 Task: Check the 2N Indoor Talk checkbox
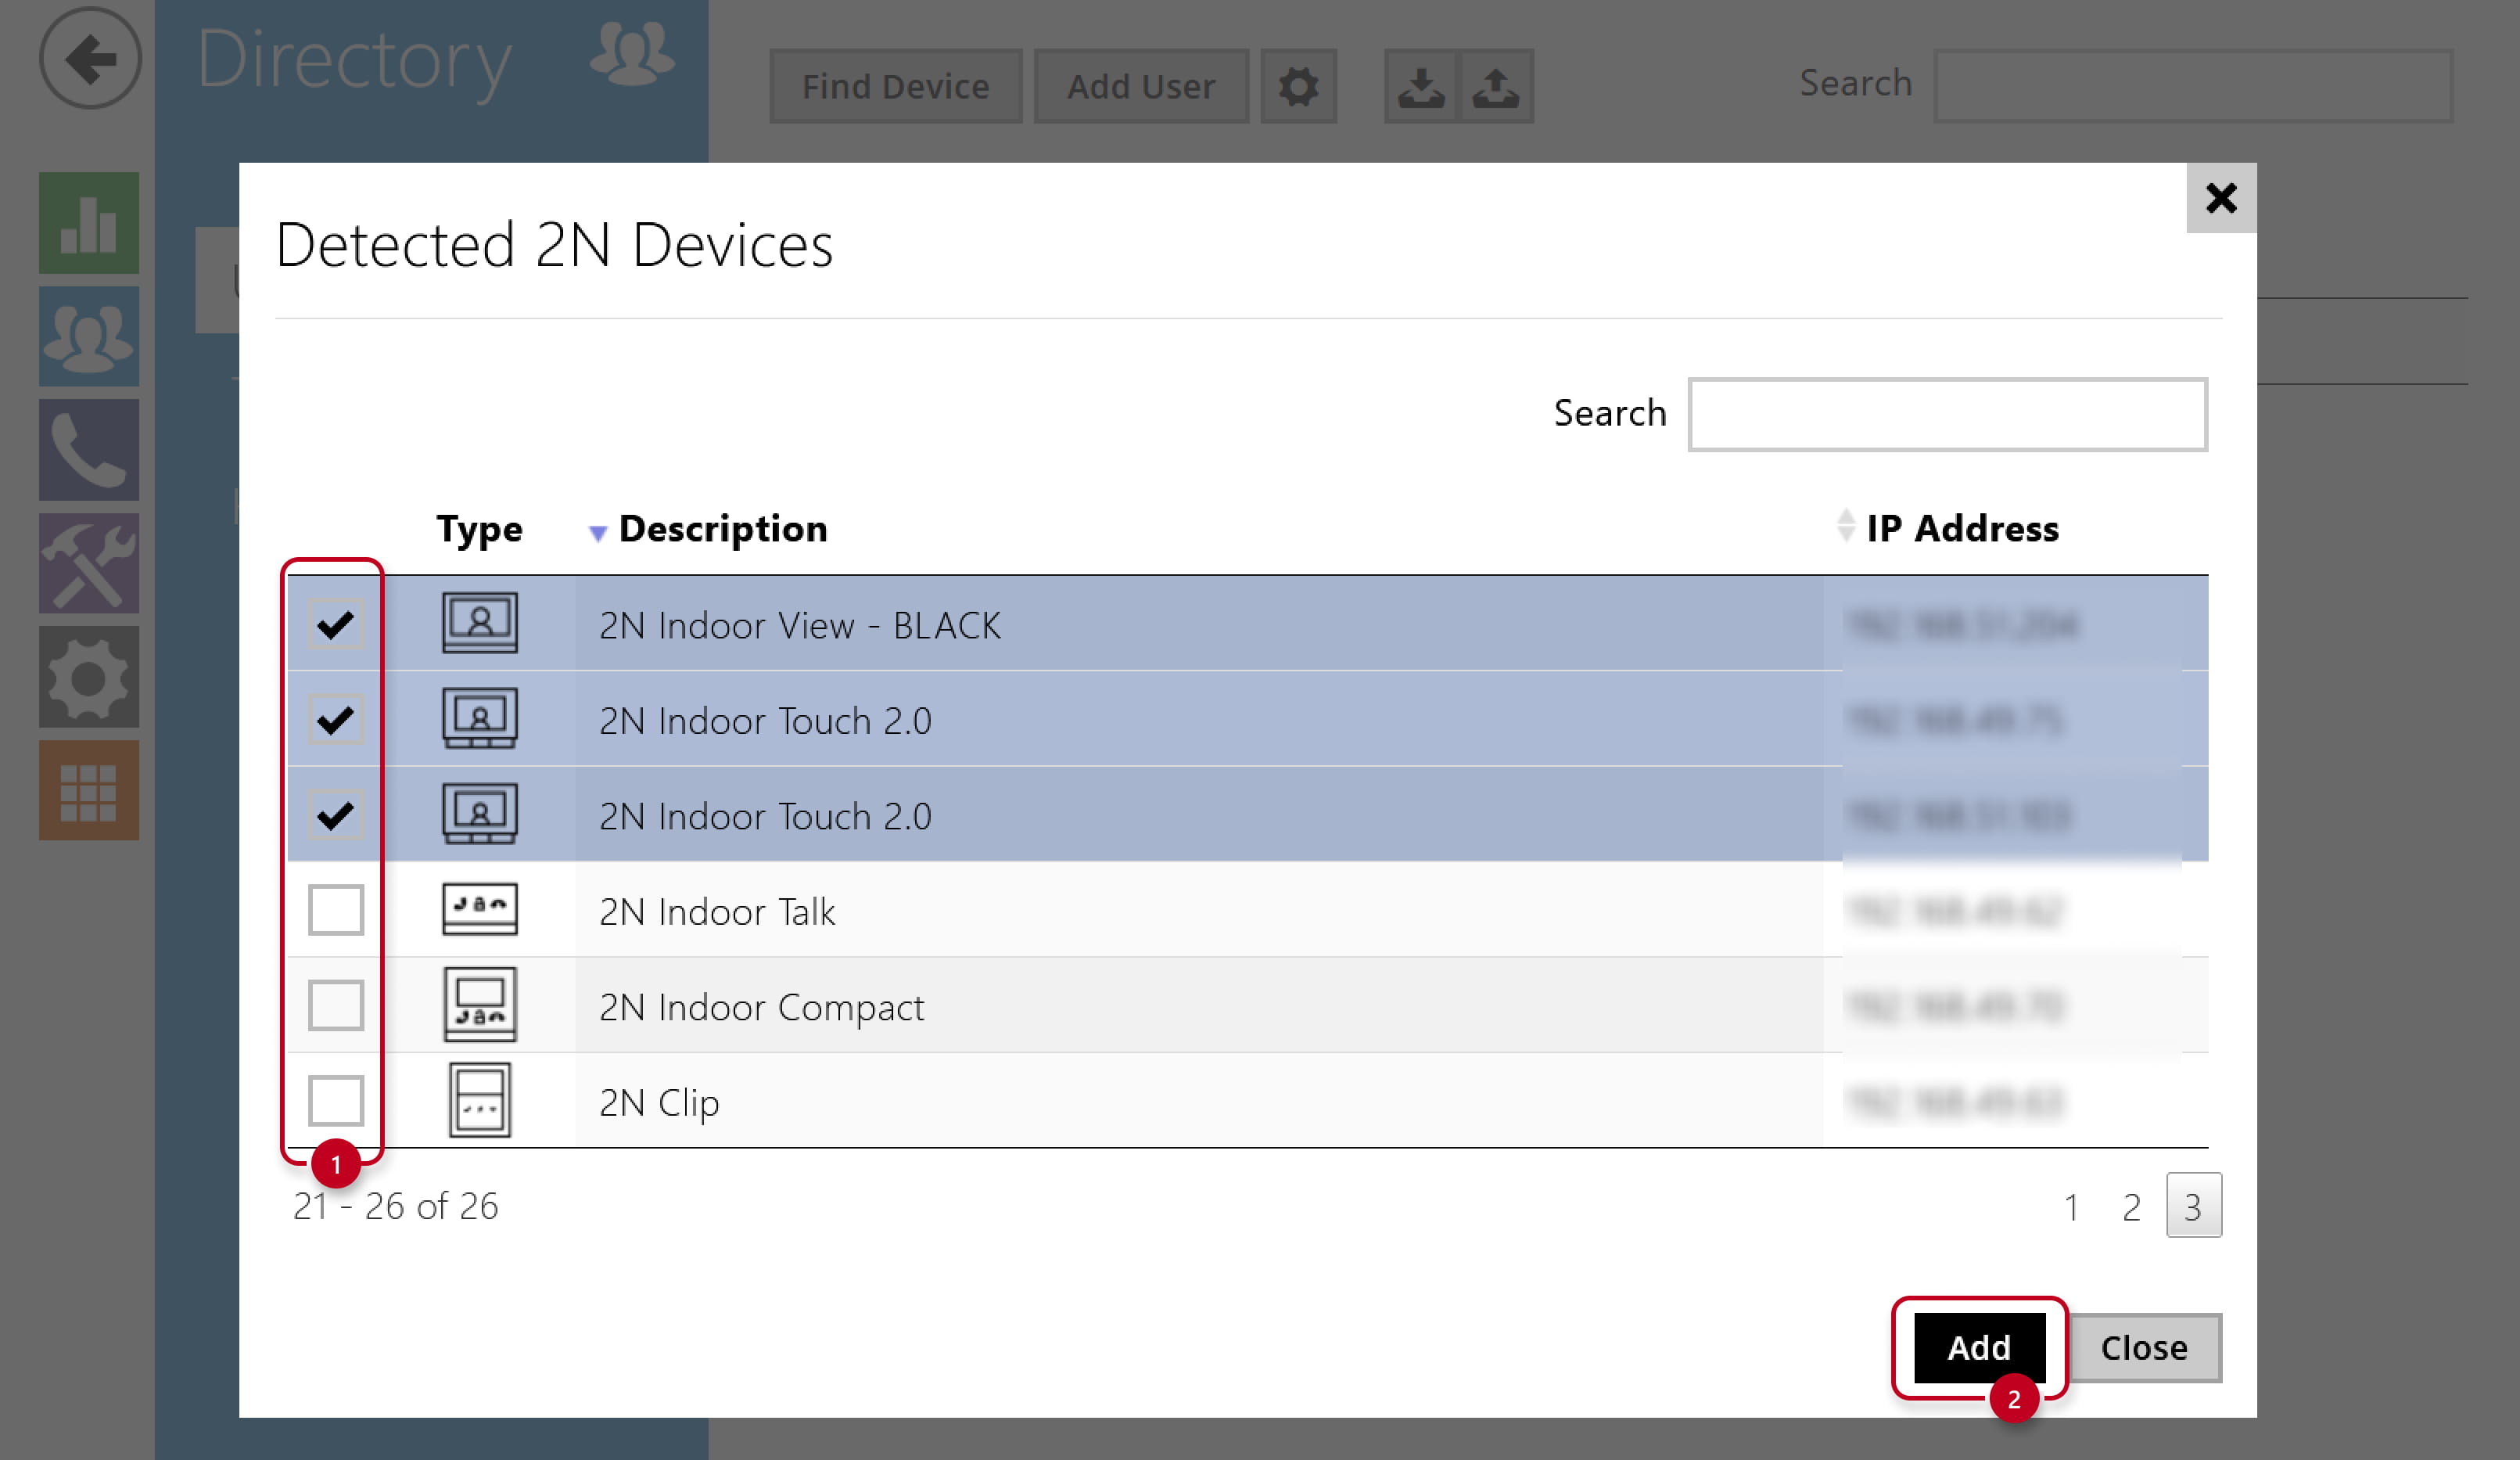coord(335,910)
